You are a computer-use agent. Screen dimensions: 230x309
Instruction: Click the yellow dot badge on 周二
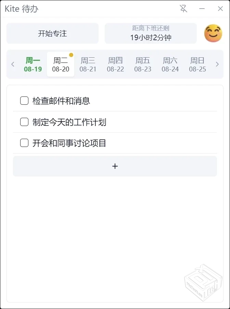click(71, 54)
